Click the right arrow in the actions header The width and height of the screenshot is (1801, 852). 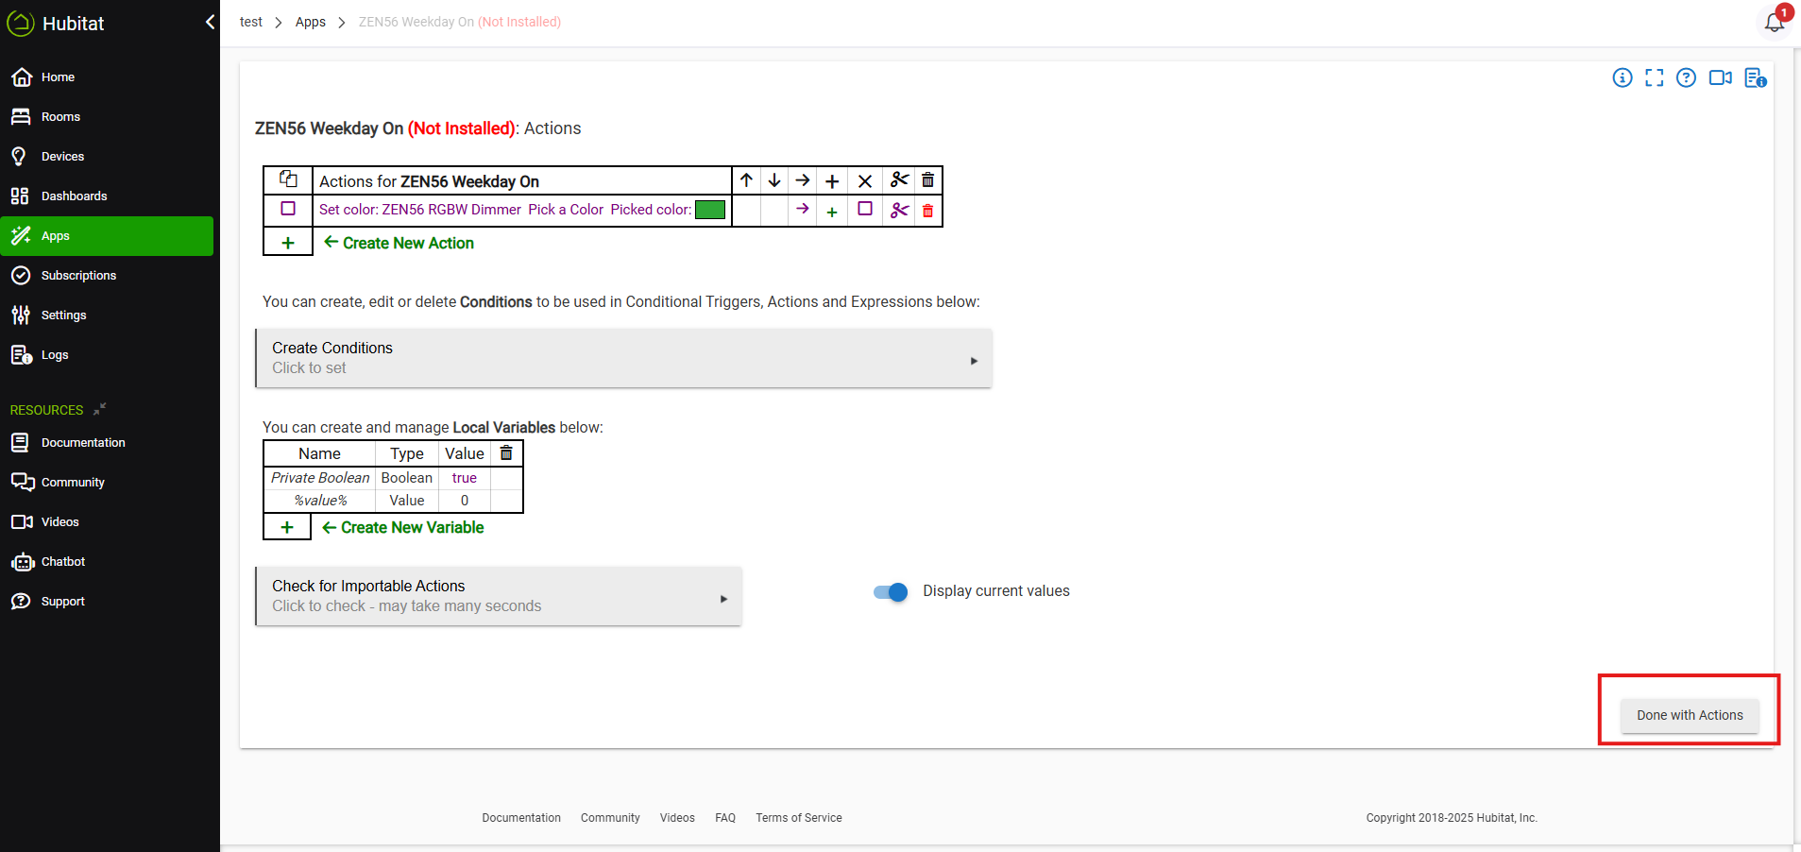(x=803, y=180)
